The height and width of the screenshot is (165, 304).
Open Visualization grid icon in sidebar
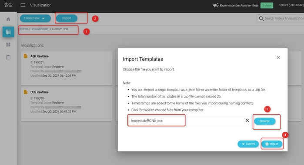[8, 32]
